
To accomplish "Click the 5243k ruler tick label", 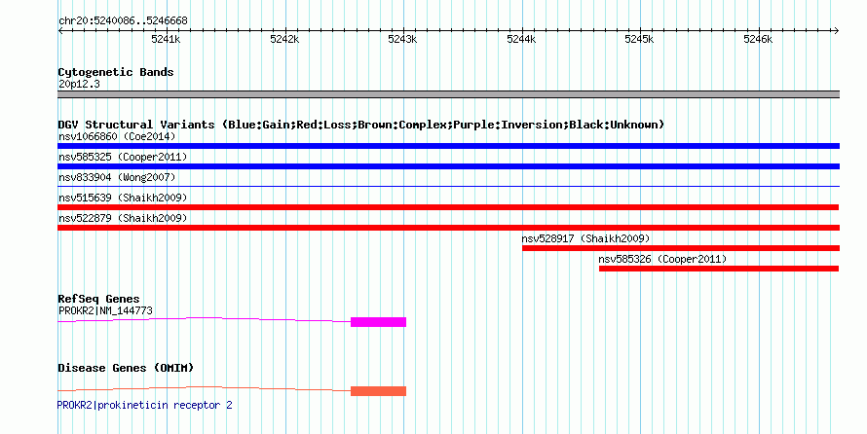I will pyautogui.click(x=402, y=39).
